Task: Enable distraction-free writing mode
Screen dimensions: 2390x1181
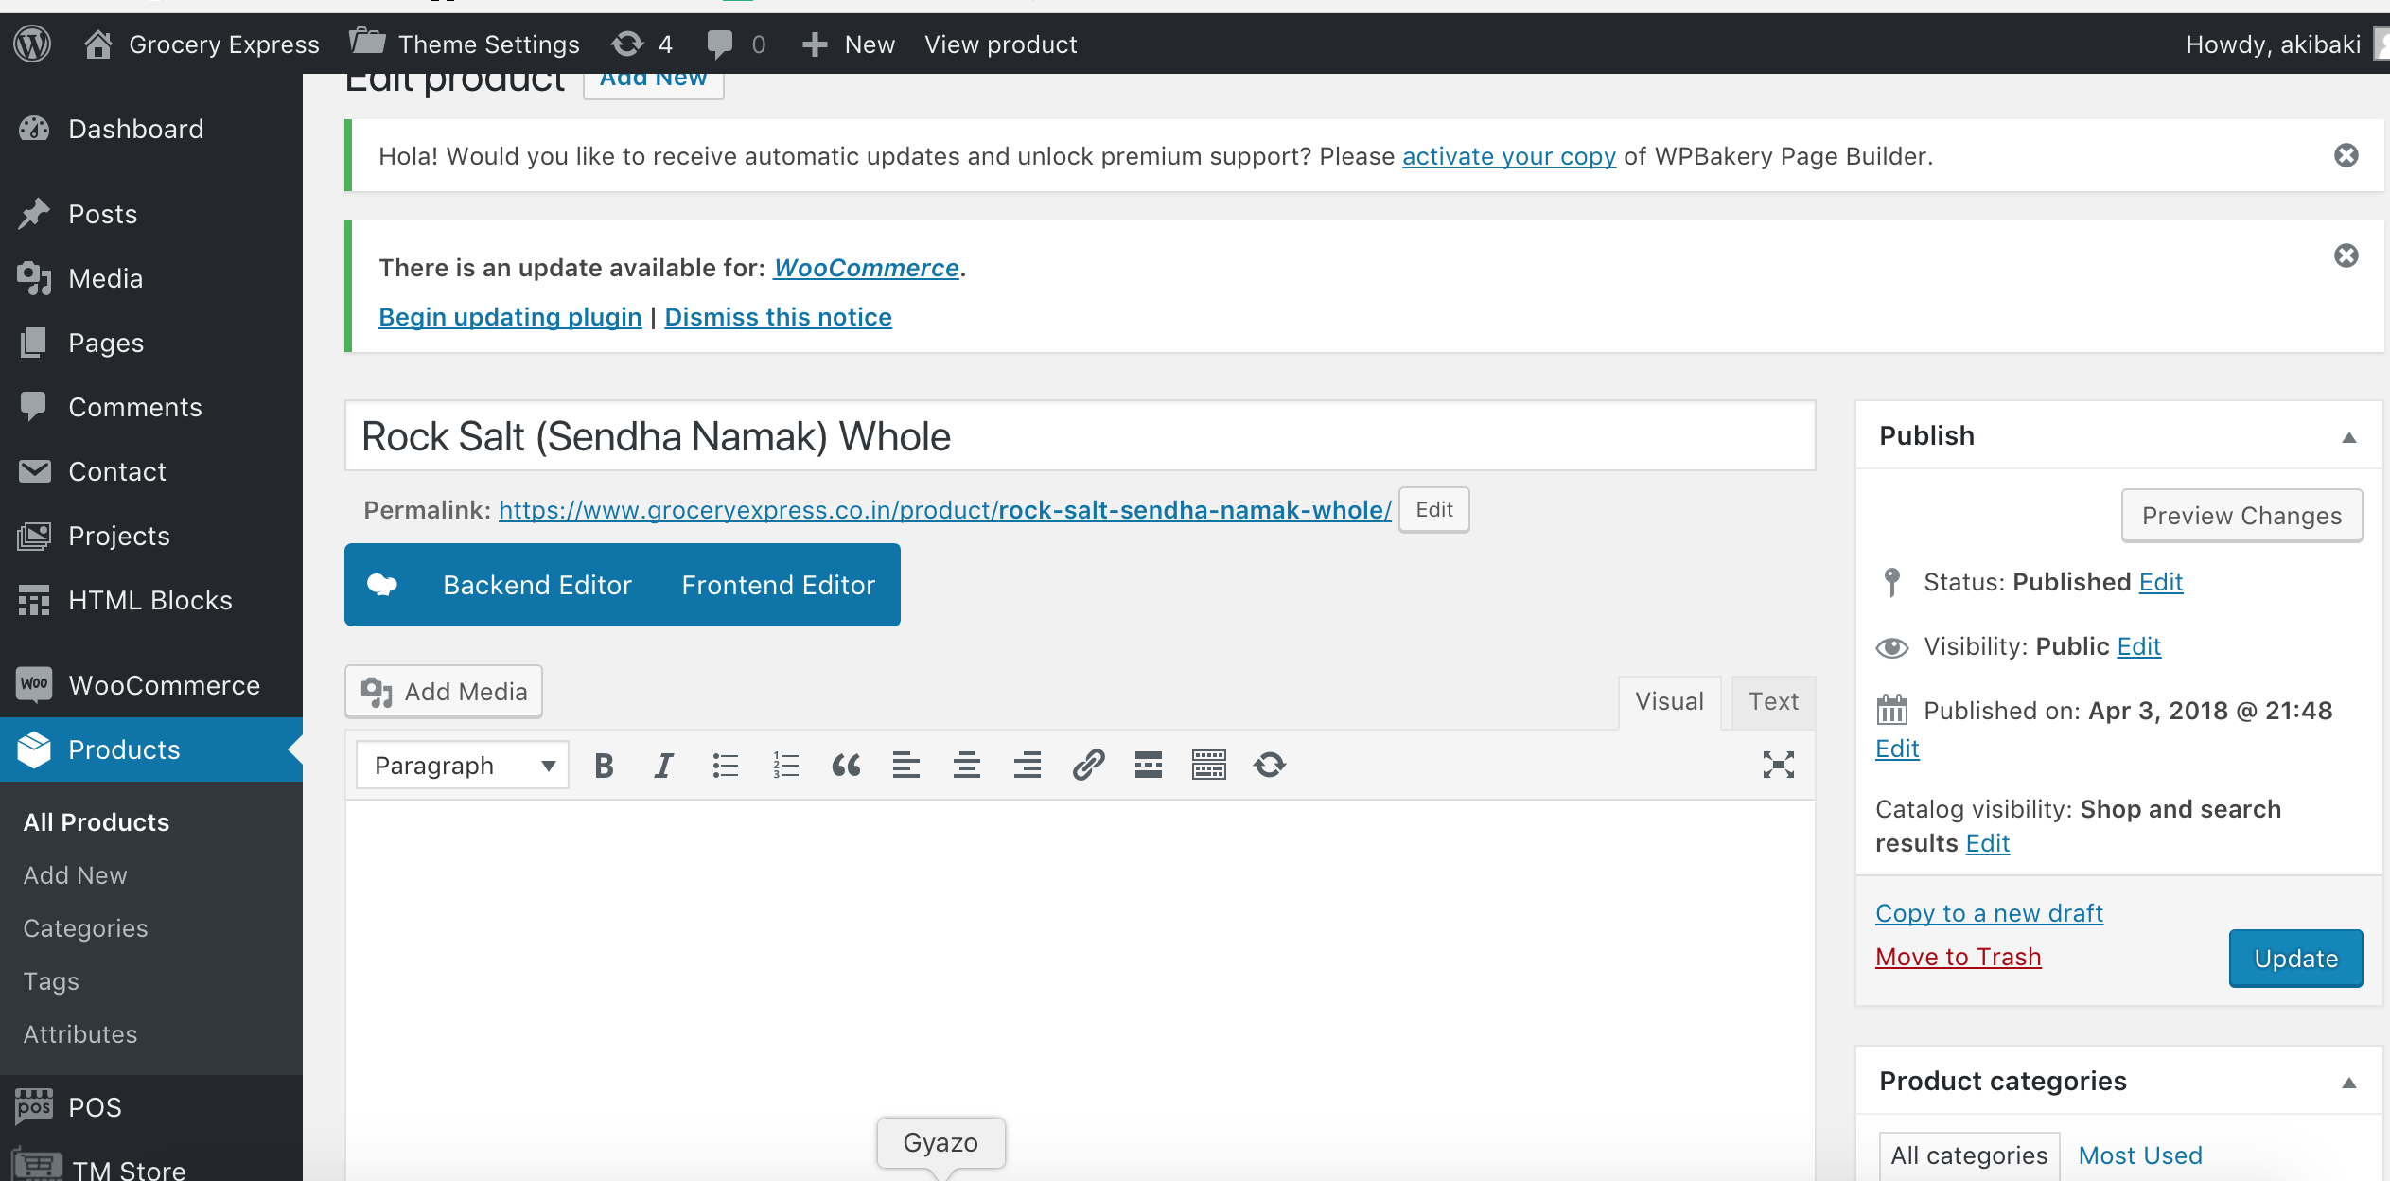Action: [1778, 765]
